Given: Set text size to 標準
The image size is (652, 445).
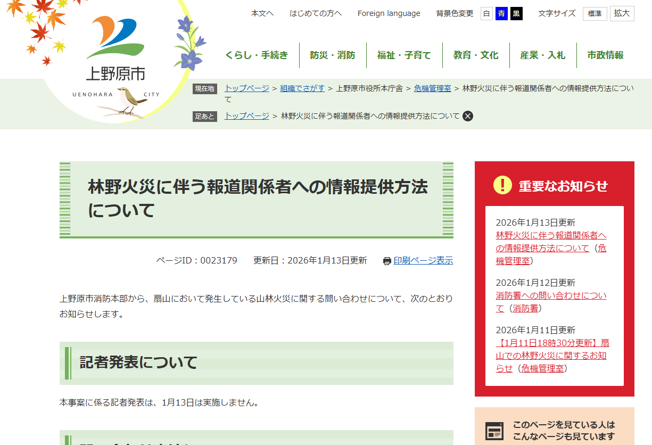Looking at the screenshot, I should pyautogui.click(x=595, y=14).
